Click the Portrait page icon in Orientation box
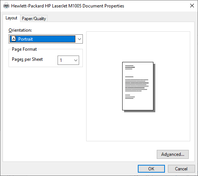The width and height of the screenshot is (198, 176). [14, 39]
